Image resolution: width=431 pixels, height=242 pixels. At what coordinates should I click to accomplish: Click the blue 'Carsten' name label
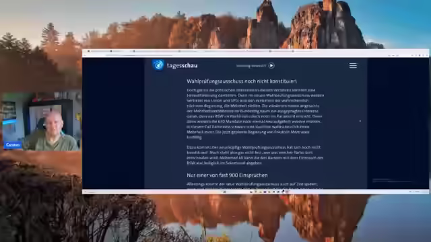13,145
